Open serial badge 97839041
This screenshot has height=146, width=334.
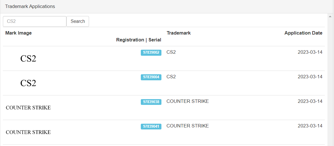click(151, 127)
